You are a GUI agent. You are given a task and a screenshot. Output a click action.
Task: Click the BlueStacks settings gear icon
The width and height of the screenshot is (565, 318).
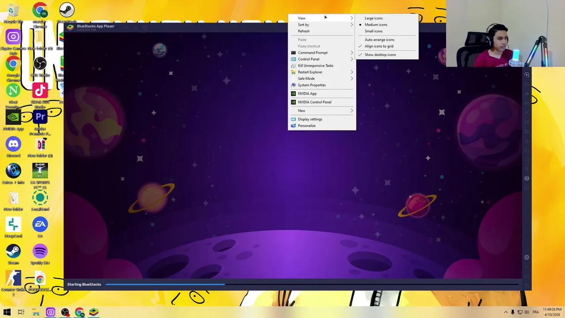(527, 257)
